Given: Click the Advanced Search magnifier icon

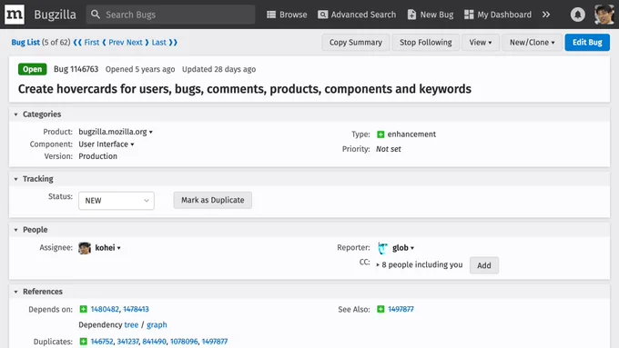Looking at the screenshot, I should coord(322,15).
